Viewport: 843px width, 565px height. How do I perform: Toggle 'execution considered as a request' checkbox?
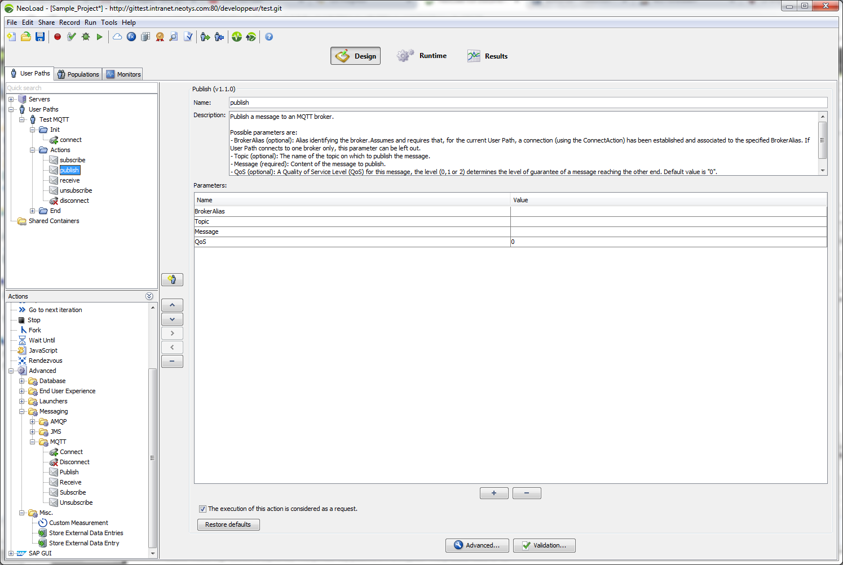(202, 509)
